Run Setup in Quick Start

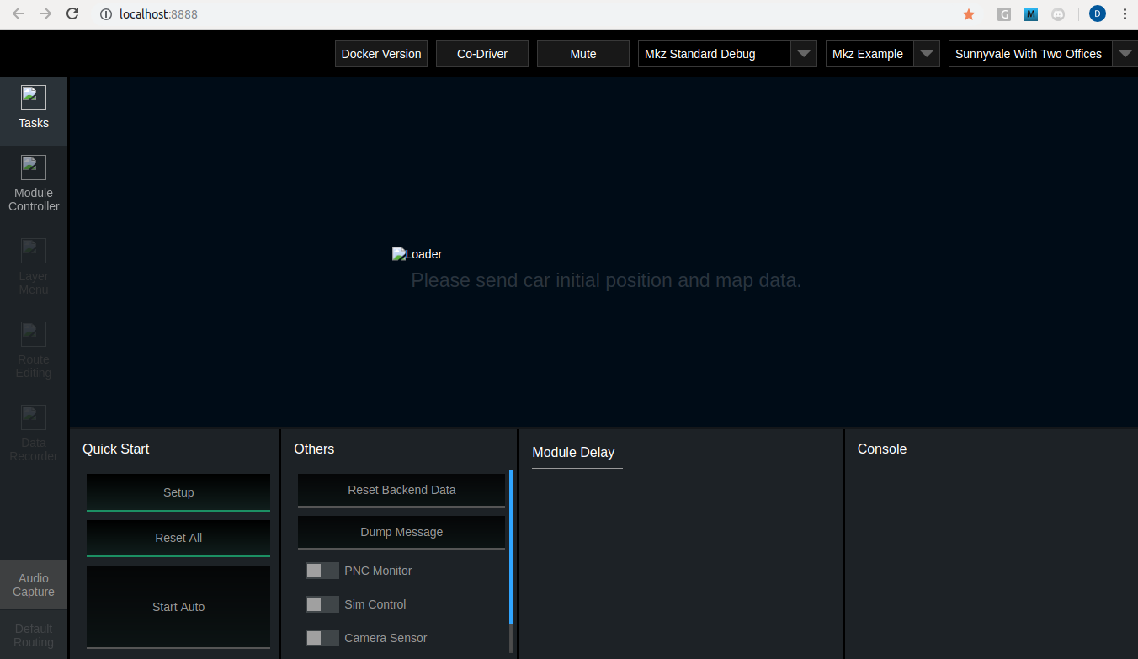tap(178, 492)
